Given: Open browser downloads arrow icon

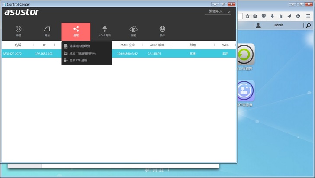Looking at the screenshot, I should [272, 16].
